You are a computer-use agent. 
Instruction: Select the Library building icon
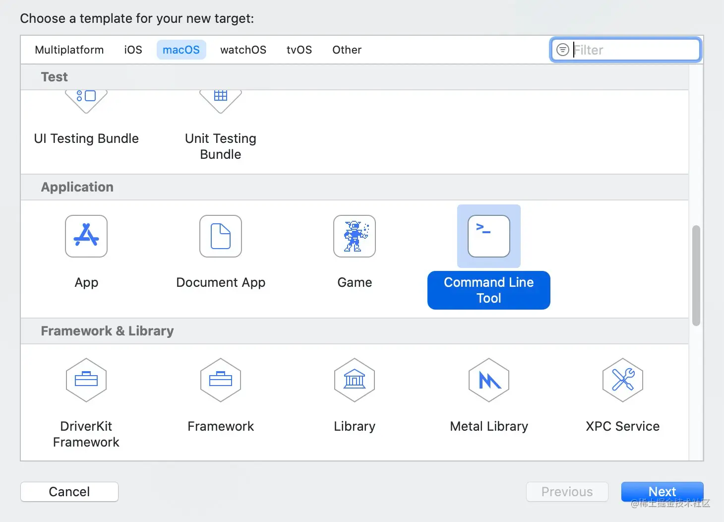click(355, 380)
